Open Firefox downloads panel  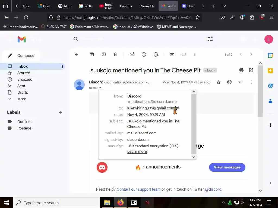pyautogui.click(x=232, y=17)
